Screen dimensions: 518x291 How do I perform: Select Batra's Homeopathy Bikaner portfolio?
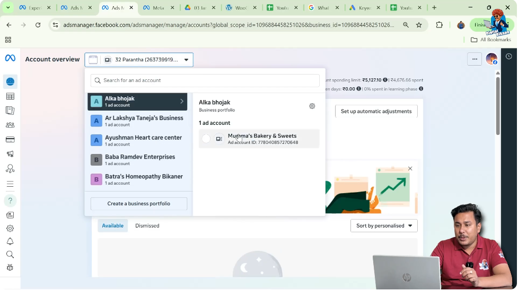(x=137, y=179)
